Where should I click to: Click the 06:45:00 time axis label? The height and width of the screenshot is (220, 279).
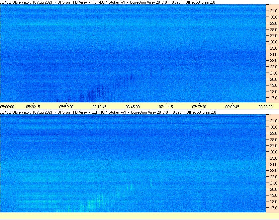(133, 107)
